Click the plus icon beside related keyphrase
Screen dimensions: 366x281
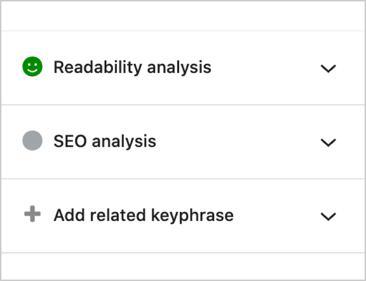pos(32,215)
